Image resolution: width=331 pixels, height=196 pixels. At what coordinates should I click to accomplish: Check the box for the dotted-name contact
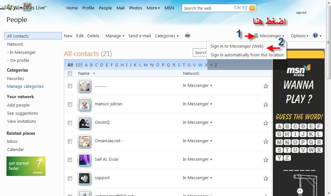click(x=70, y=86)
